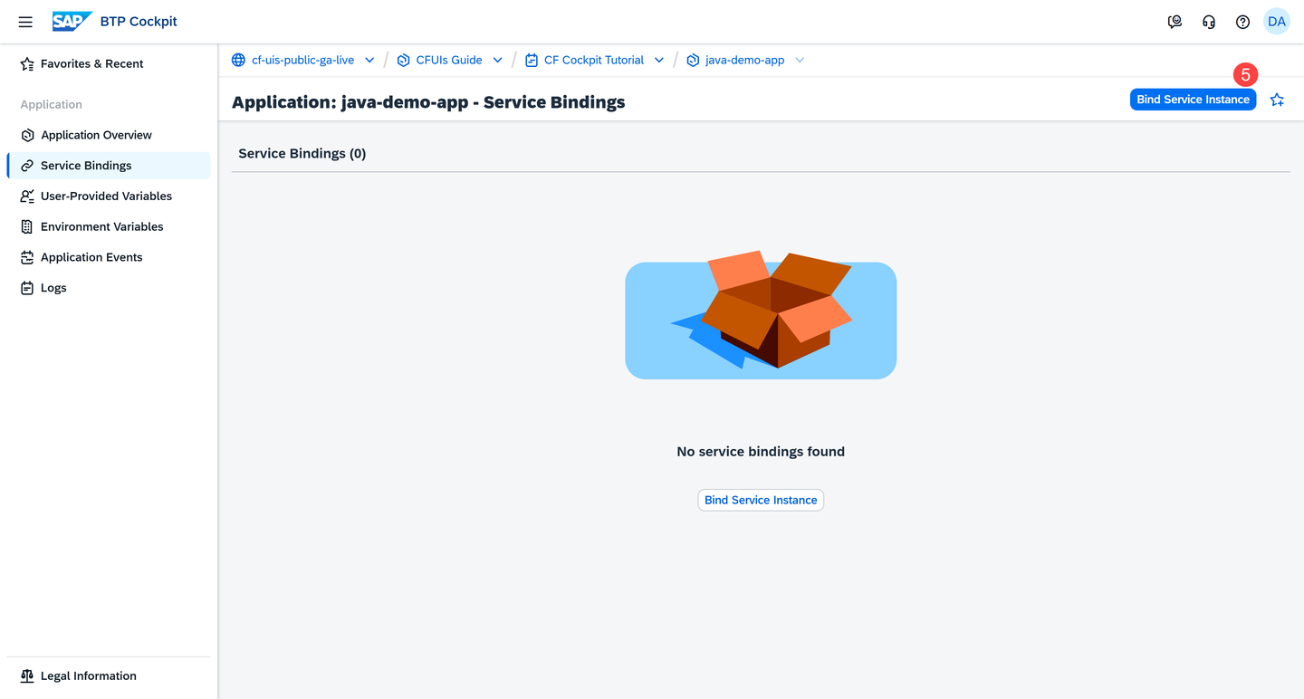The width and height of the screenshot is (1304, 699).
Task: Click the Application Overview sidebar icon
Action: click(x=27, y=135)
